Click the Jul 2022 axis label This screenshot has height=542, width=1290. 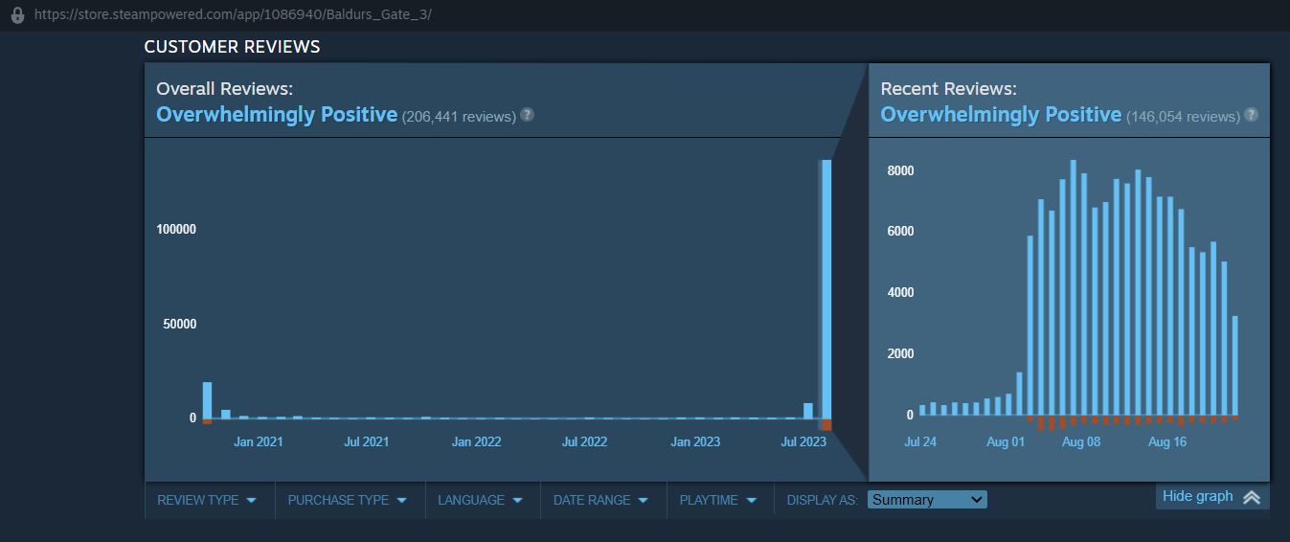click(x=584, y=442)
